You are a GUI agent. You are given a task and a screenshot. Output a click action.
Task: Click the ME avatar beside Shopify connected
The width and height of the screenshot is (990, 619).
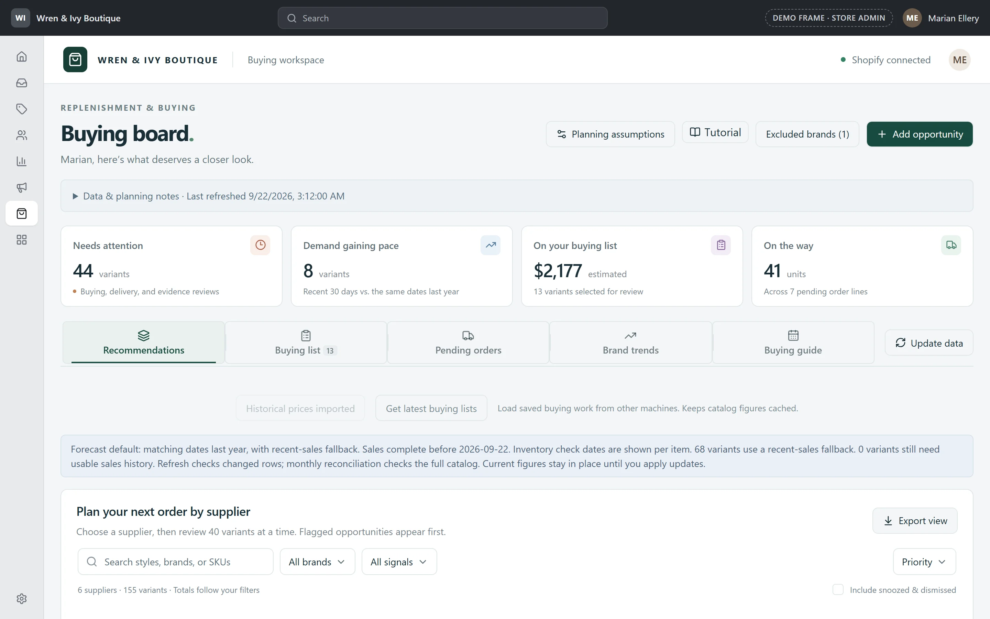[x=960, y=60]
